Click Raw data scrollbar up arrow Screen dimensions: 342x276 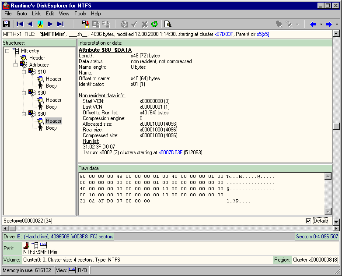click(x=328, y=177)
